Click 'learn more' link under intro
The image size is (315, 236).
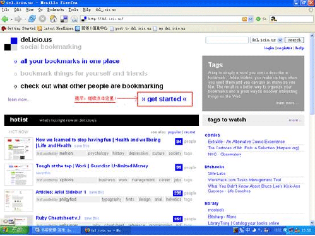[19, 99]
